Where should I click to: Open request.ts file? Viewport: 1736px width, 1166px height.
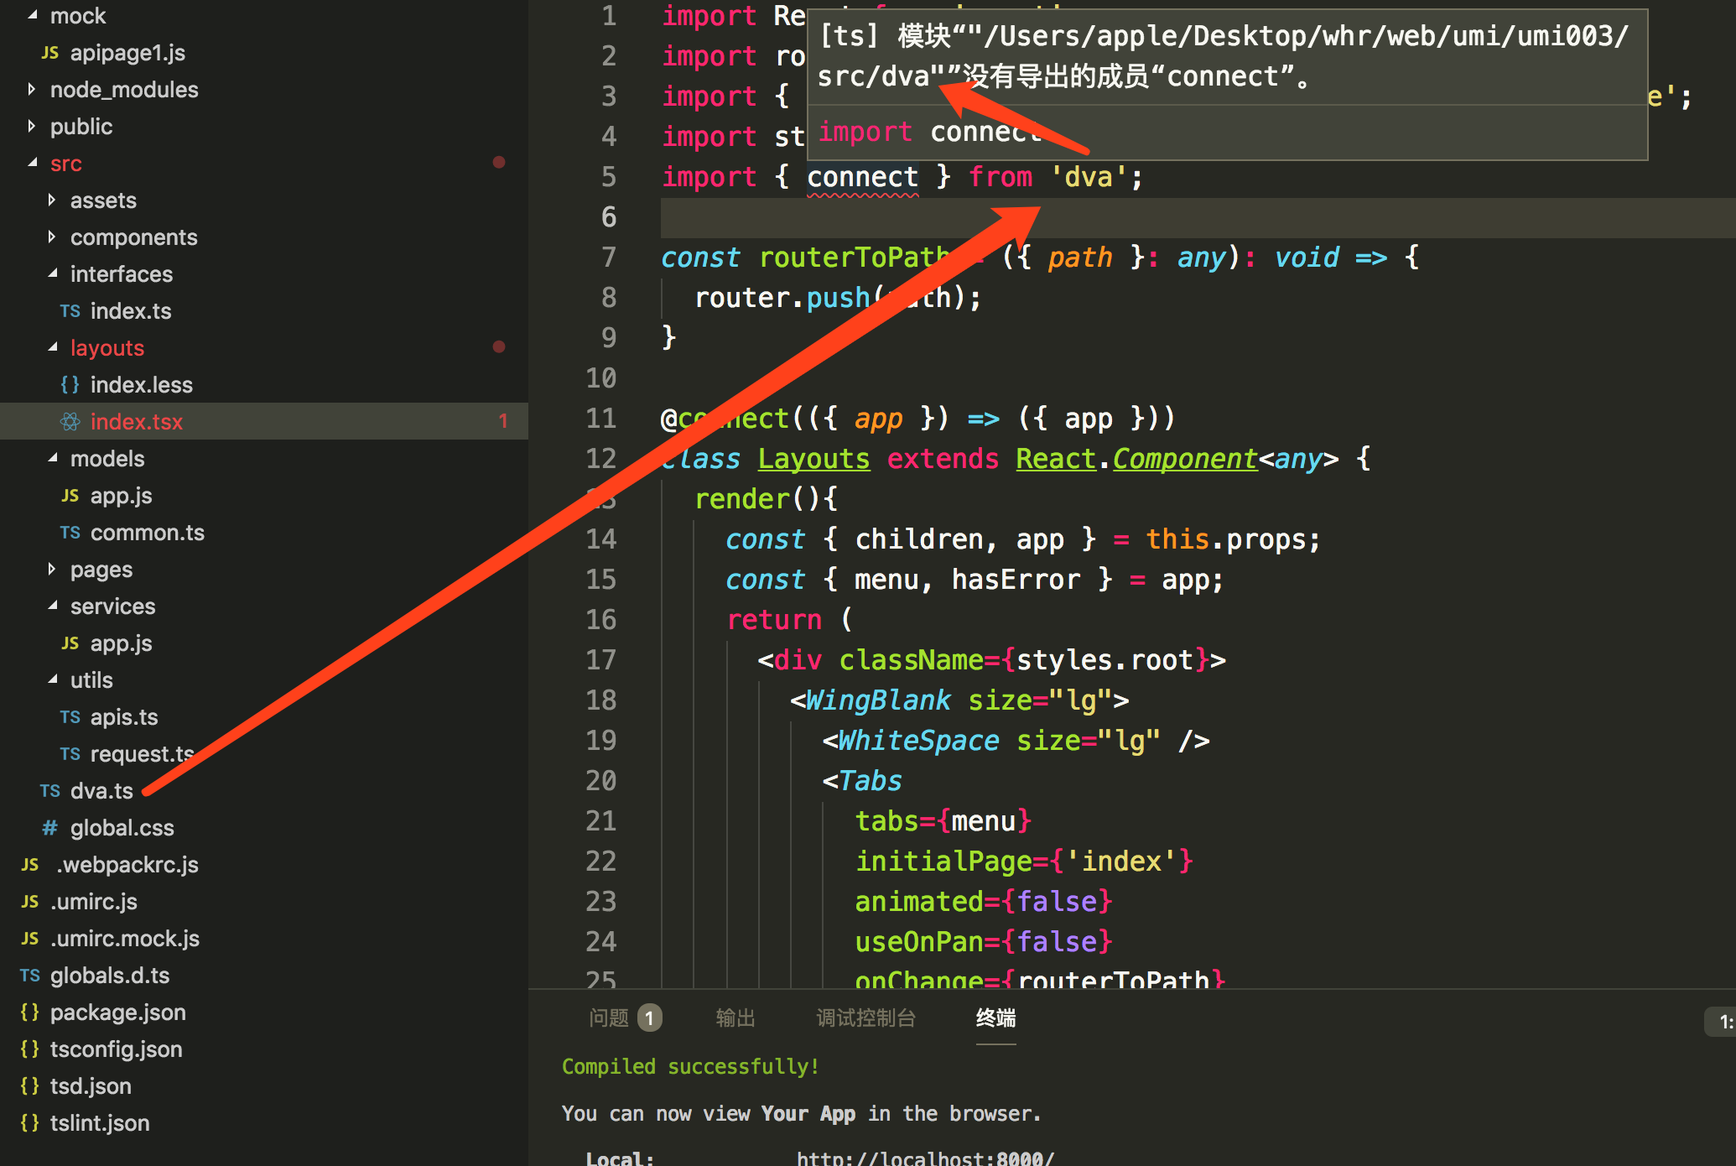coord(143,754)
